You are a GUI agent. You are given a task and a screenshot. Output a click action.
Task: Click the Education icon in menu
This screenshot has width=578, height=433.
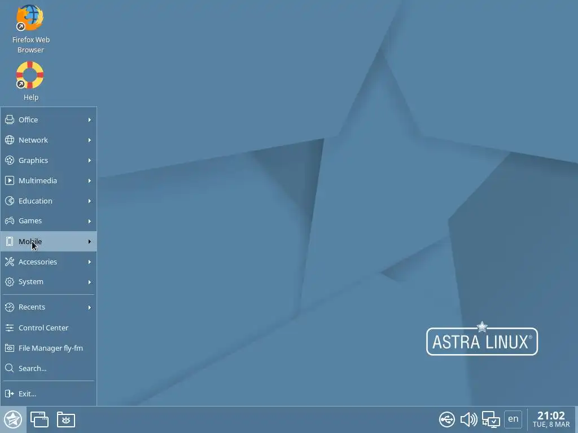click(x=10, y=201)
